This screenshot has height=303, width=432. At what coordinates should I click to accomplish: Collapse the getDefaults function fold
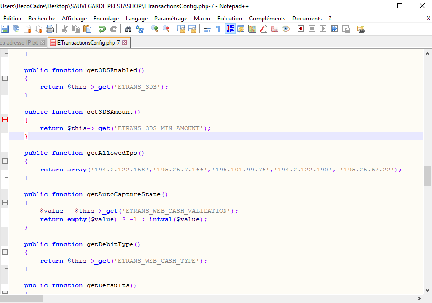[5, 293]
